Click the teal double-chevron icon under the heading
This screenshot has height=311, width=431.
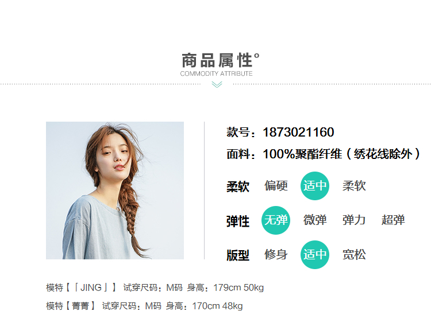point(217,84)
